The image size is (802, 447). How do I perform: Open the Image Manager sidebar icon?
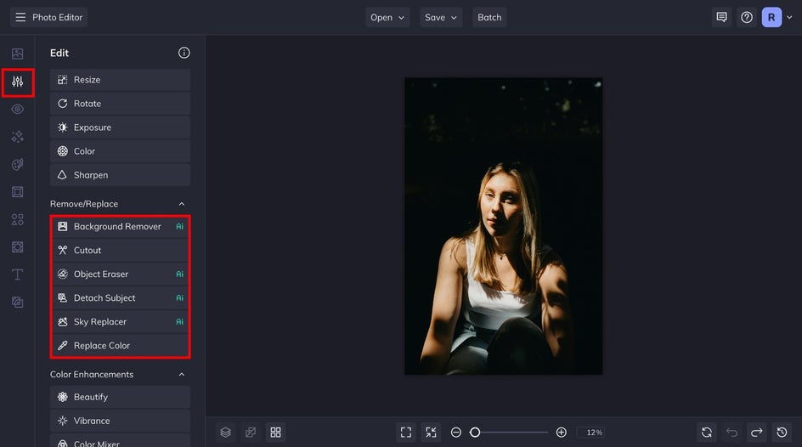[17, 54]
